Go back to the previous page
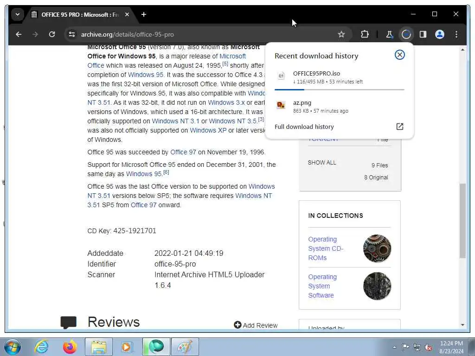The width and height of the screenshot is (475, 356). coord(19,34)
